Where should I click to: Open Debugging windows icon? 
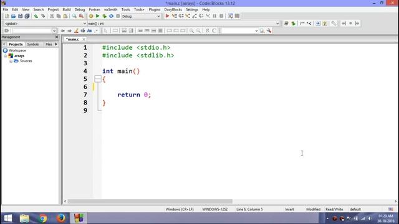230,16
